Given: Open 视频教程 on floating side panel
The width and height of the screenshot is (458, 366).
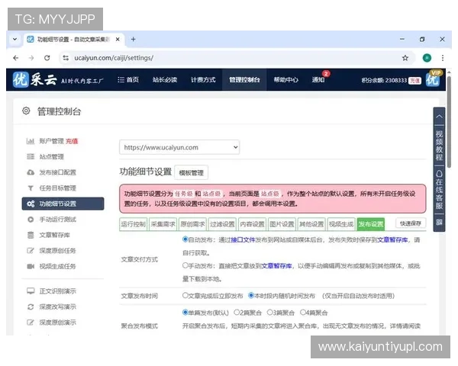Looking at the screenshot, I should 439,146.
